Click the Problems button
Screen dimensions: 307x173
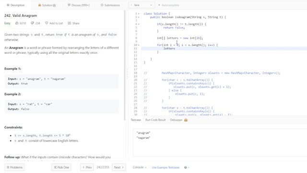(x=14, y=167)
